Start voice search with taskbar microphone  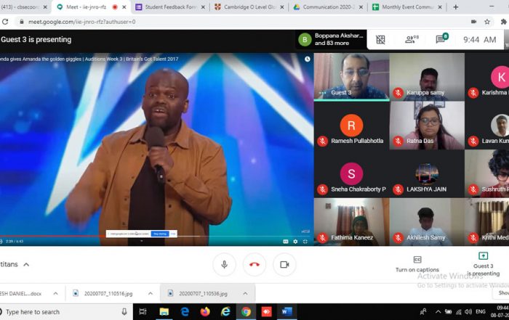(x=124, y=312)
